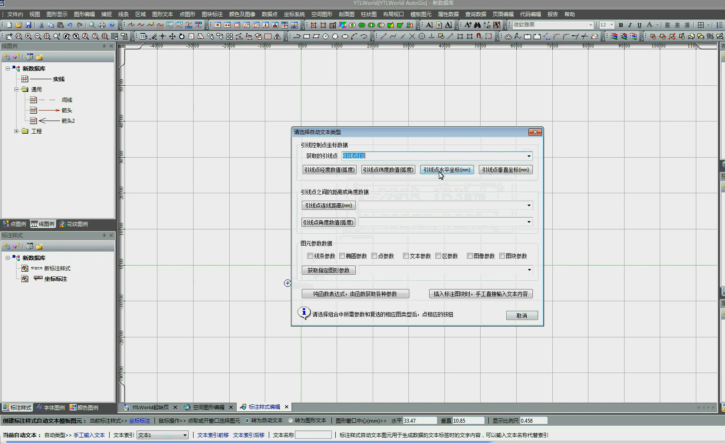
Task: Save with the floppy disk icon
Action: (28, 25)
